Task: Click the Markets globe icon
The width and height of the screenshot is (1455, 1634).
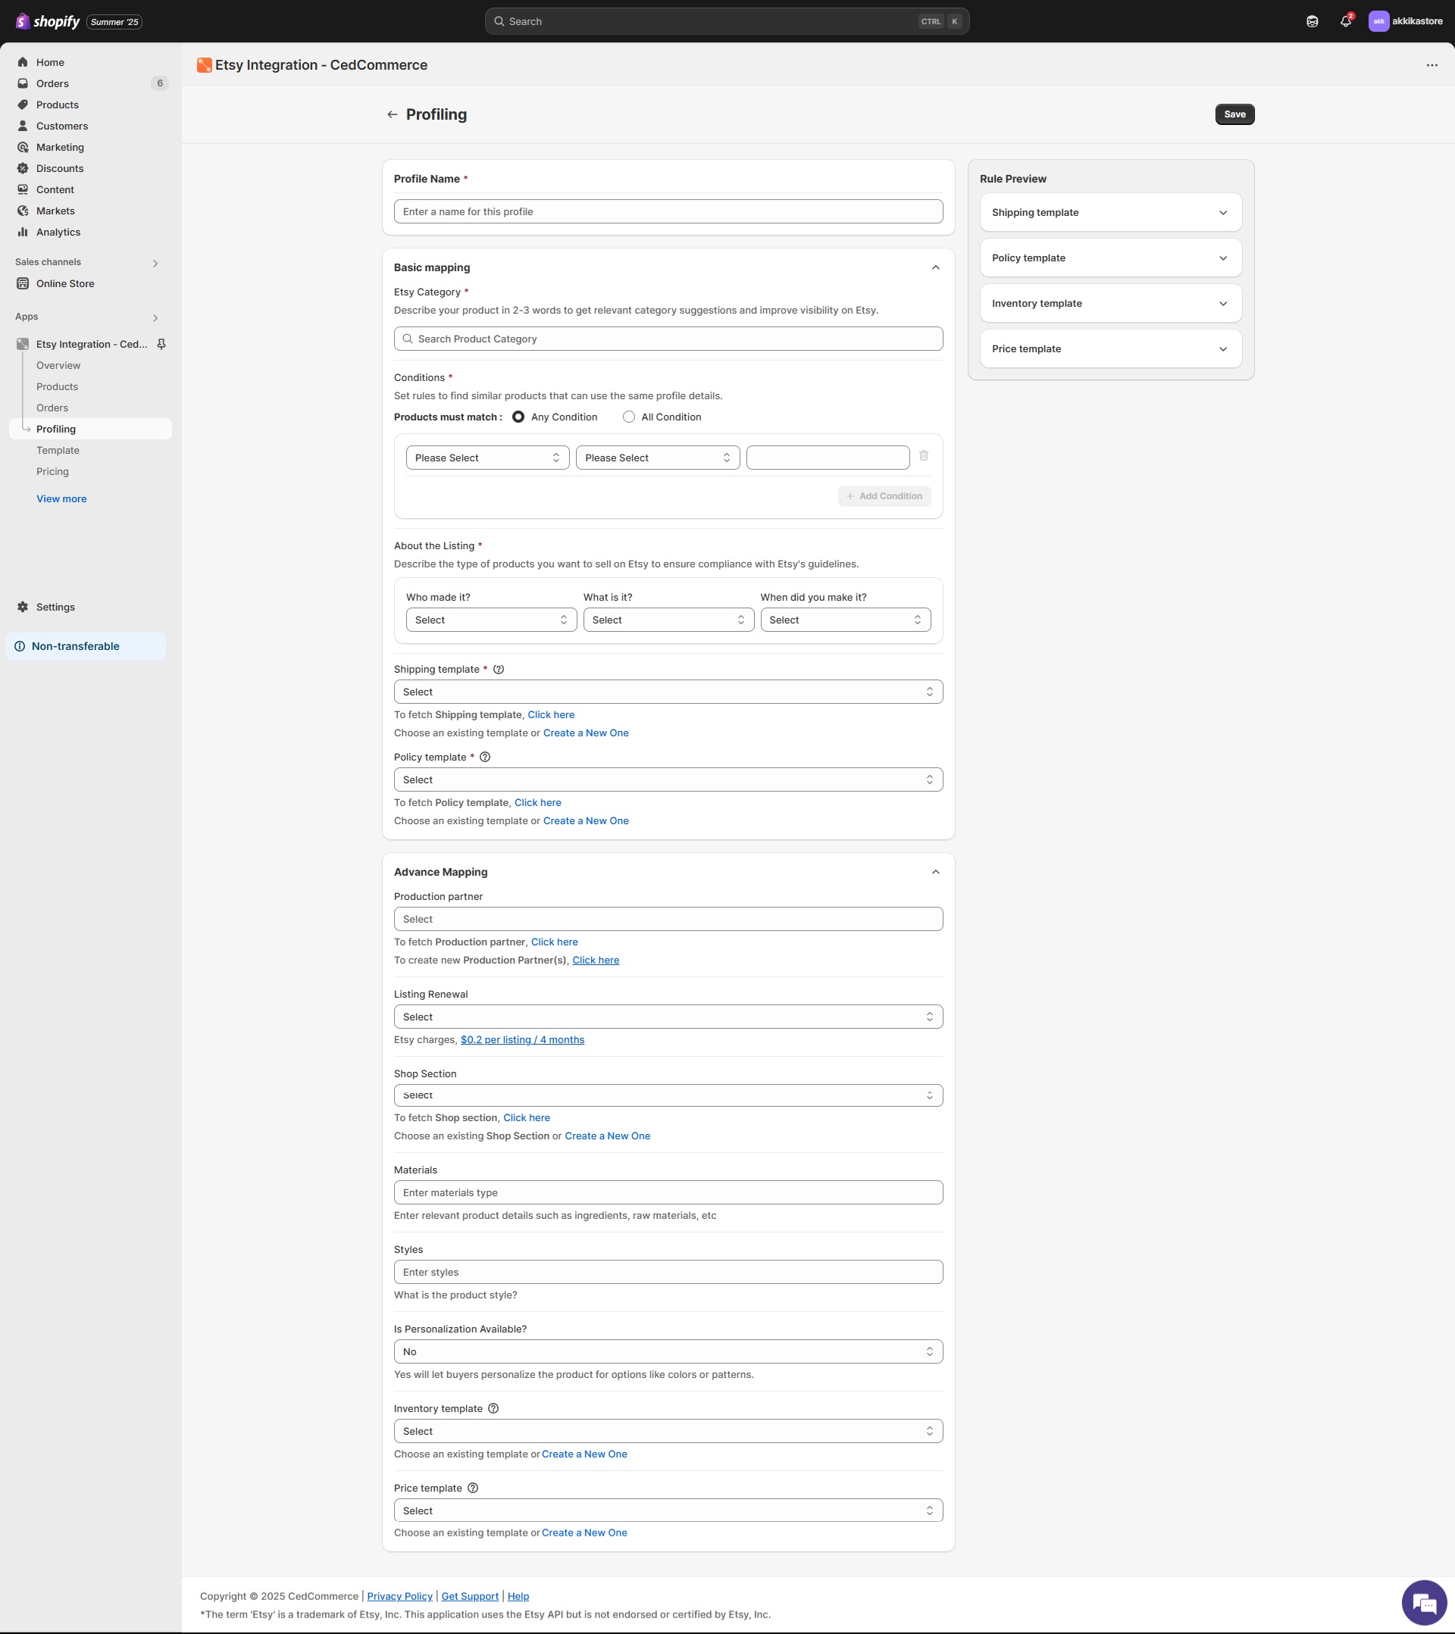Action: point(23,211)
